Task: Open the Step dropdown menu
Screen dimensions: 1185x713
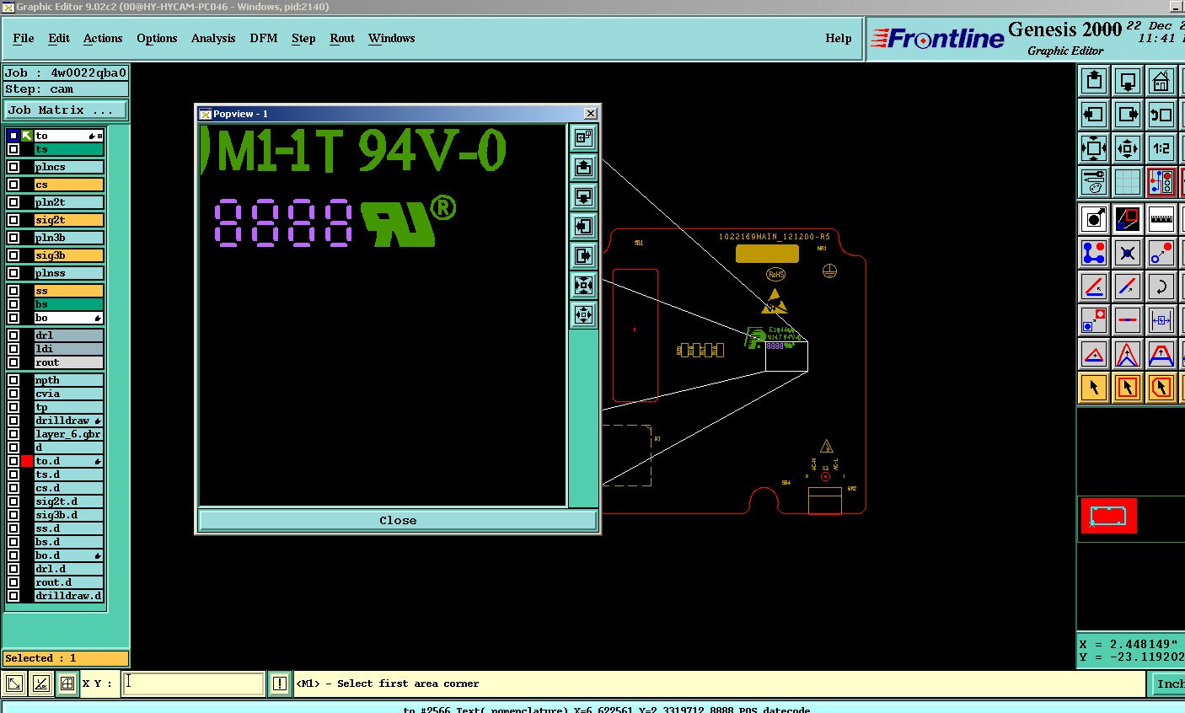Action: coord(303,38)
